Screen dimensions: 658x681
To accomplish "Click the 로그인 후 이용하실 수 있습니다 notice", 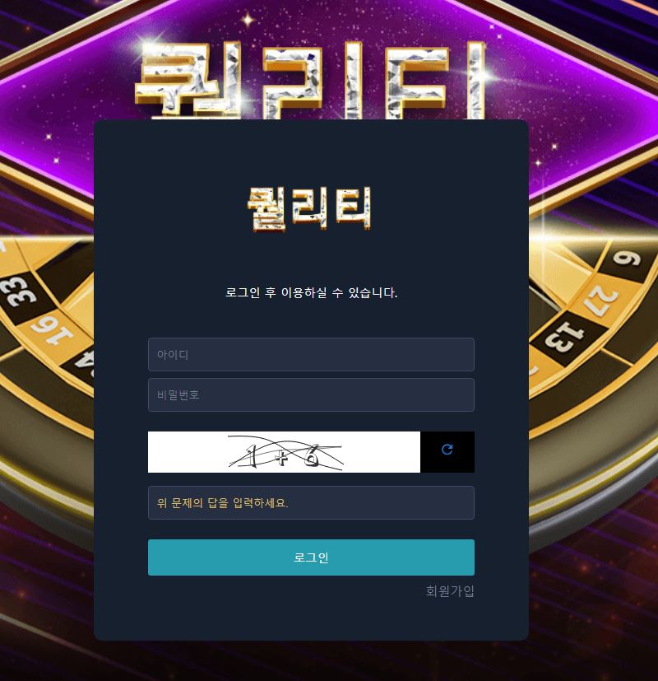I will tap(311, 292).
